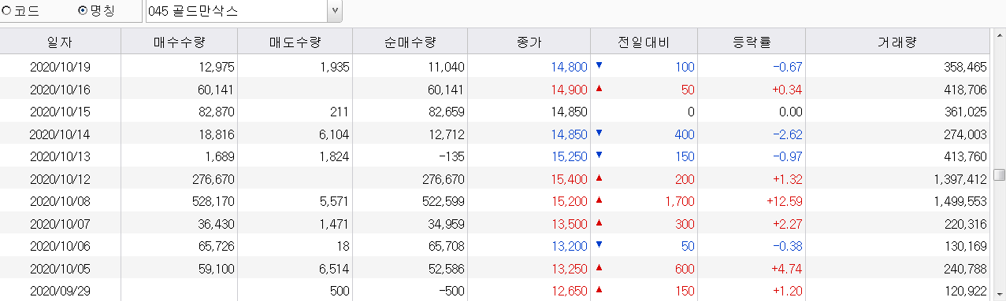Click the 순매수량 column header
Screen dimensions: 1006x301
410,42
